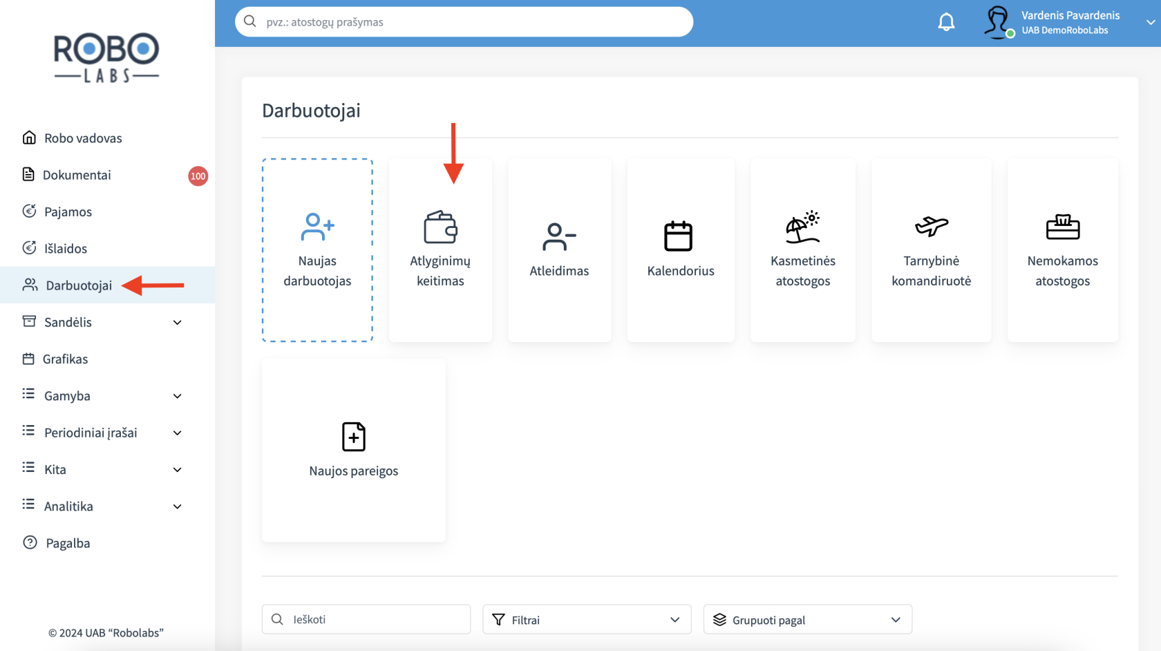This screenshot has width=1161, height=651.
Task: Click the RoboLabs logo
Action: 106,58
